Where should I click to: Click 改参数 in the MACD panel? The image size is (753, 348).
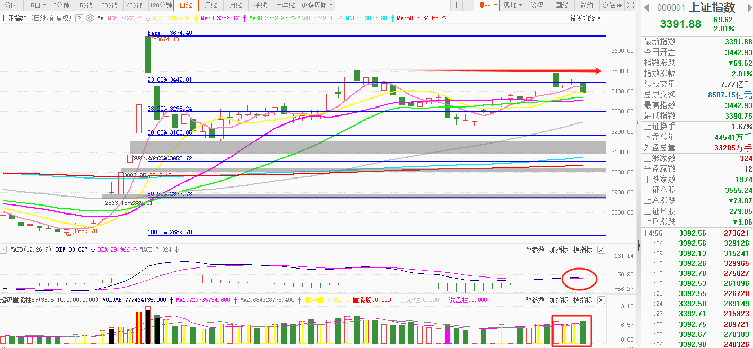click(535, 249)
